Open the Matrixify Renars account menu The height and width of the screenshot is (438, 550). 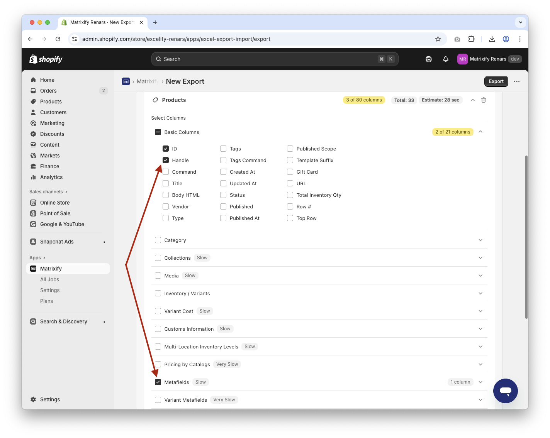(489, 59)
